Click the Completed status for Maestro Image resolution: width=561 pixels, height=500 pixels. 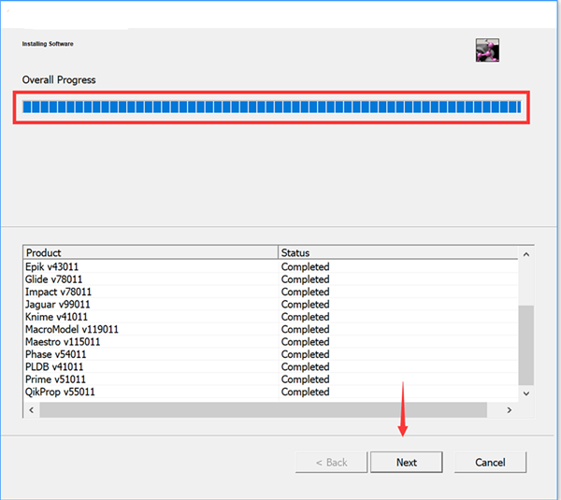click(305, 342)
